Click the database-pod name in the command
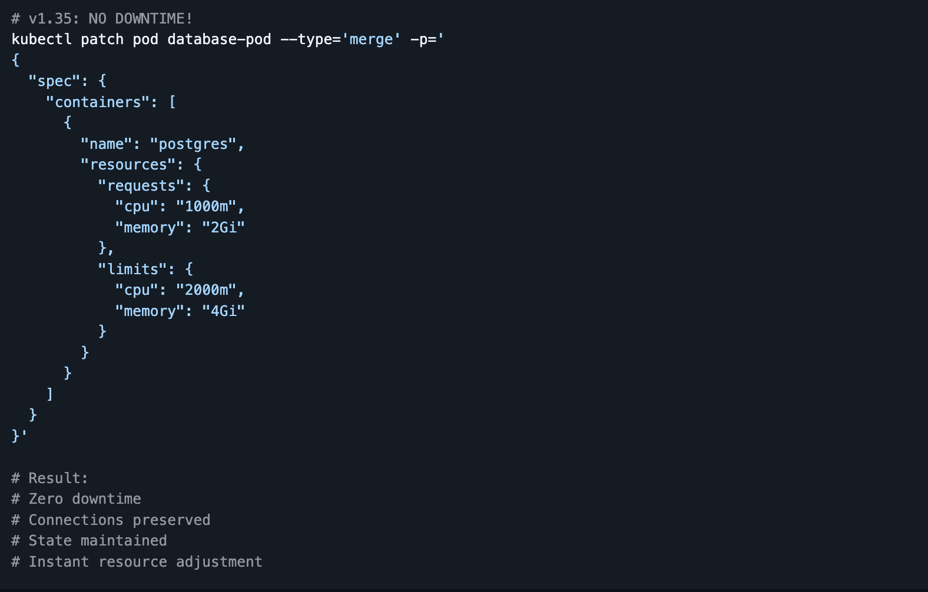Viewport: 928px width, 592px height. (x=219, y=39)
